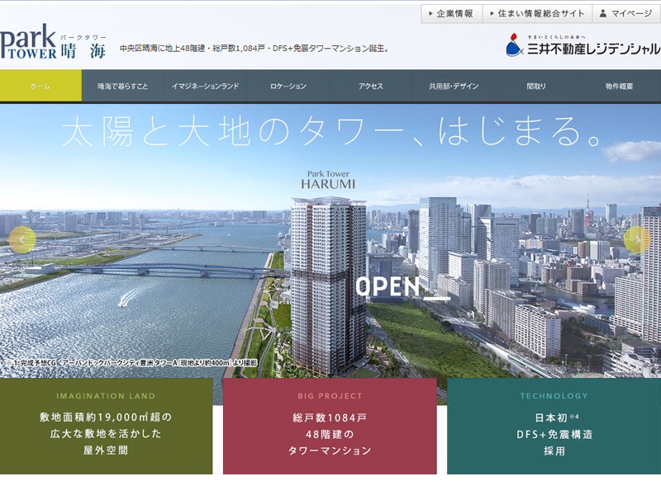Viewport: 661px width, 495px height.
Task: Click the TECHNOLOGY panel about DFS 免震構造
Action: tap(552, 423)
